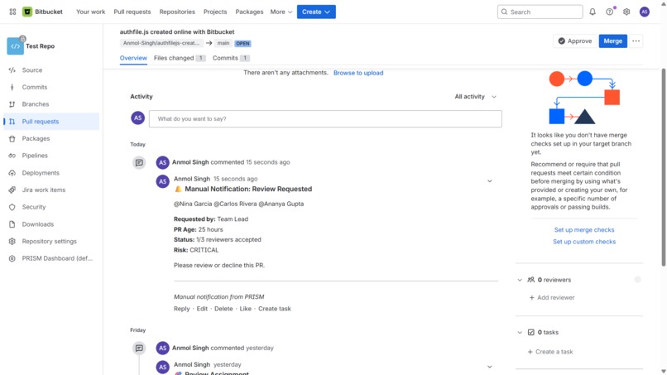Click the mention @Nina Garcia
Screen dimensions: 667x375
point(193,204)
